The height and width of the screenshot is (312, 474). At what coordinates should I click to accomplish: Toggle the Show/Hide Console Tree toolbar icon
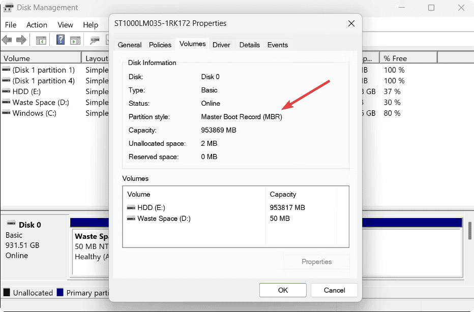40,40
